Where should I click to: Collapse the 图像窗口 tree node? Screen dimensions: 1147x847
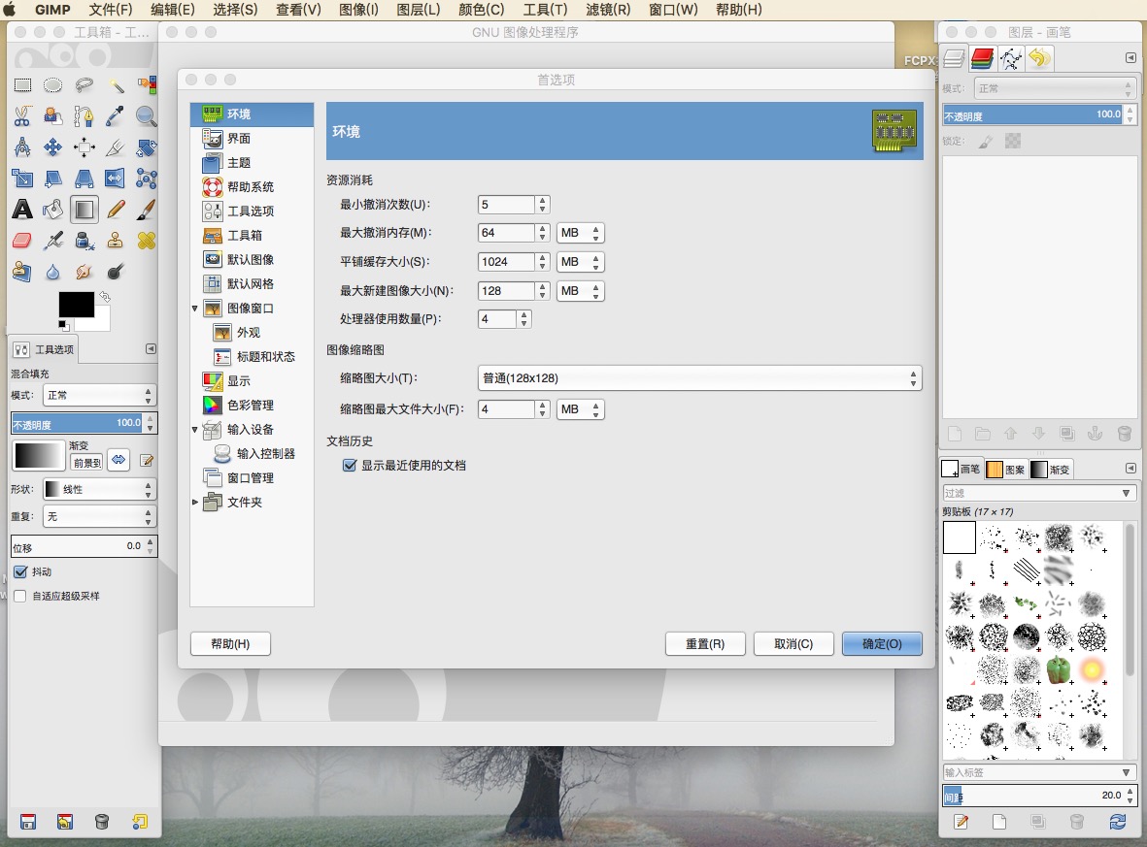pyautogui.click(x=195, y=309)
